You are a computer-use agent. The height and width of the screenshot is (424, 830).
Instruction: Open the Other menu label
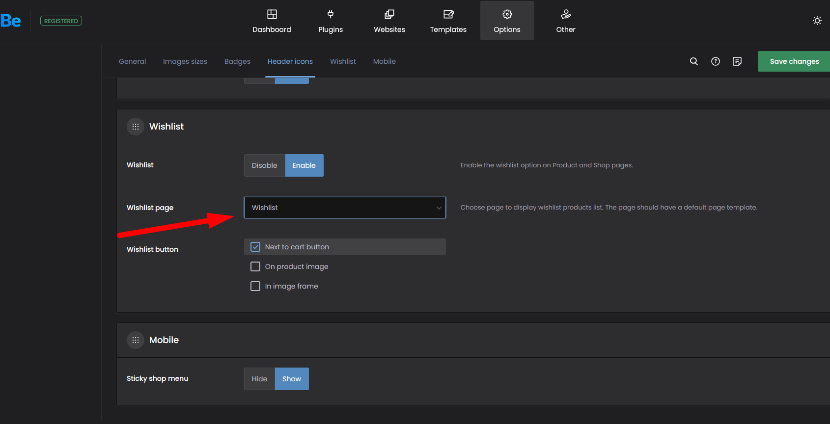566,29
